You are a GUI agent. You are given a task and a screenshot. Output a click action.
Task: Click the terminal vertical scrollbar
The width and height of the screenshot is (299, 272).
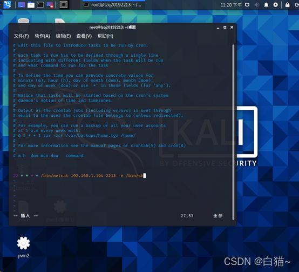(x=233, y=132)
